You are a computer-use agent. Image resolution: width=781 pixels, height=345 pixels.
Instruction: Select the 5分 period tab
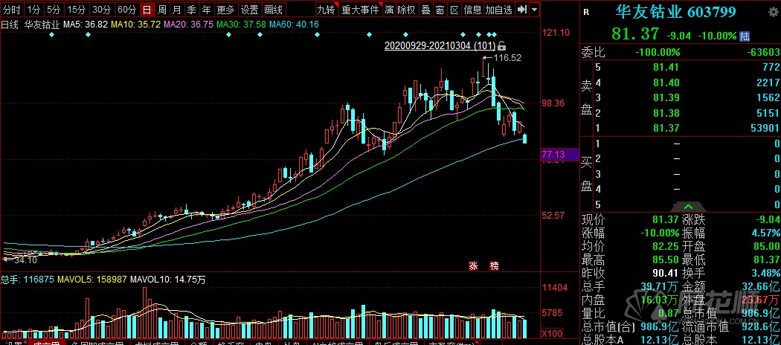coord(54,10)
